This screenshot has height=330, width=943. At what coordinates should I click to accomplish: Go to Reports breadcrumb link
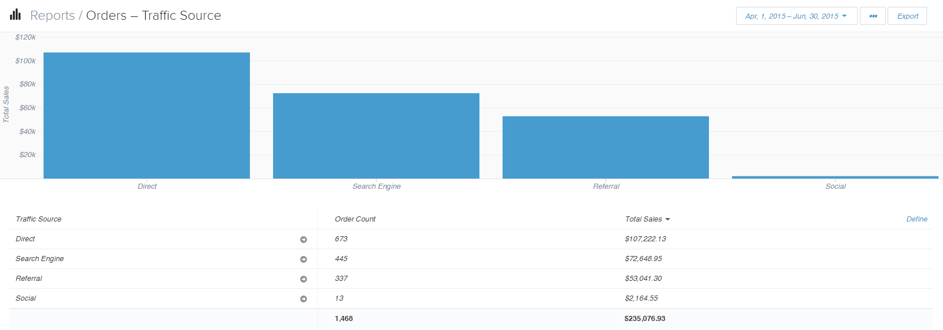pos(52,16)
